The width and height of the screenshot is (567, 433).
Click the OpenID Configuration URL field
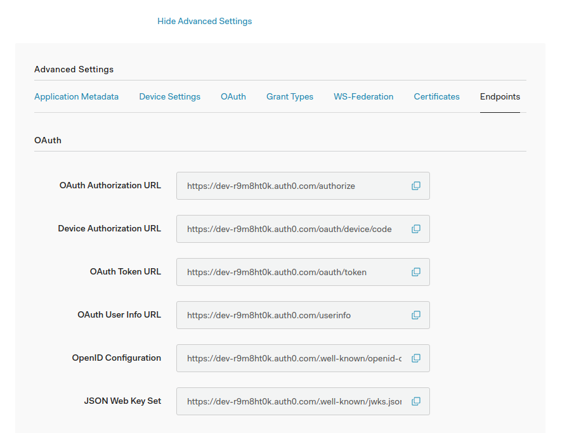pyautogui.click(x=292, y=358)
